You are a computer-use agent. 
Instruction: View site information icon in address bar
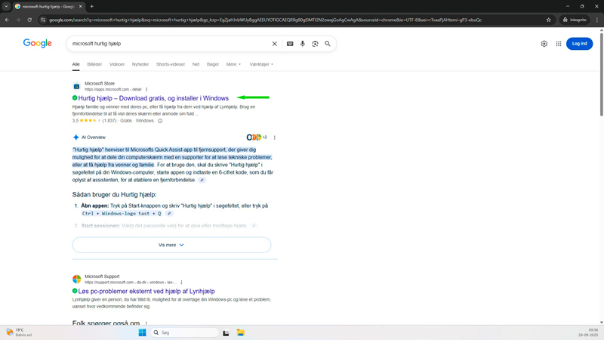[x=43, y=20]
